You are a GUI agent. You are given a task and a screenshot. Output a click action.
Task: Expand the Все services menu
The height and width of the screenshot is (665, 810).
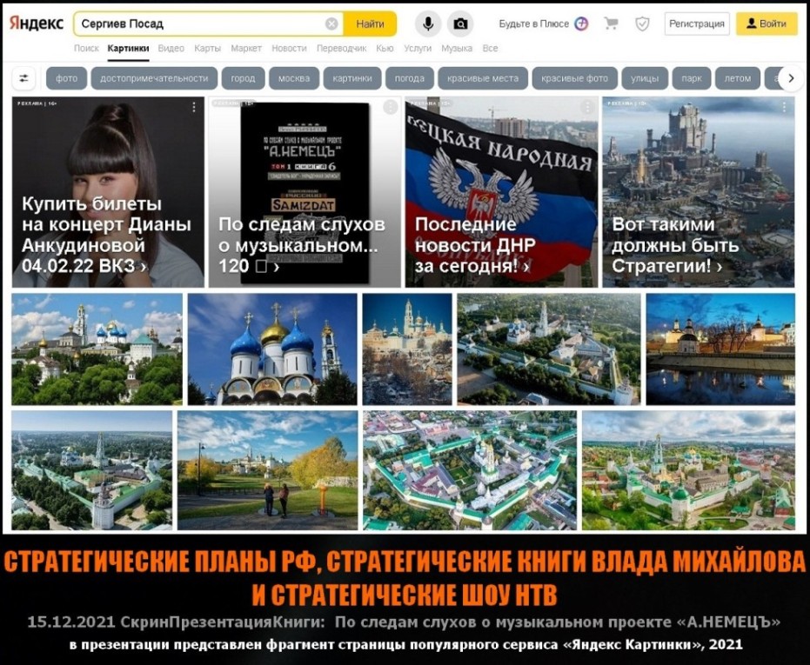tap(490, 48)
